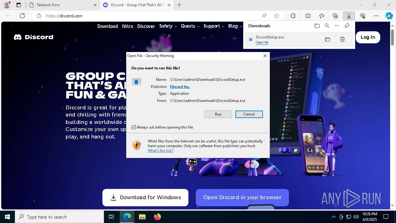Click the Discord logo on page
The width and height of the screenshot is (396, 223).
[33, 37]
